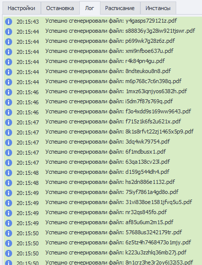Click info icon beside af85u6um2m15.pdf
Viewport: 202px width, 265px height.
coord(9,223)
